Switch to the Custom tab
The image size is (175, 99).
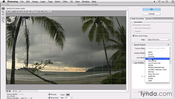tap(148, 19)
